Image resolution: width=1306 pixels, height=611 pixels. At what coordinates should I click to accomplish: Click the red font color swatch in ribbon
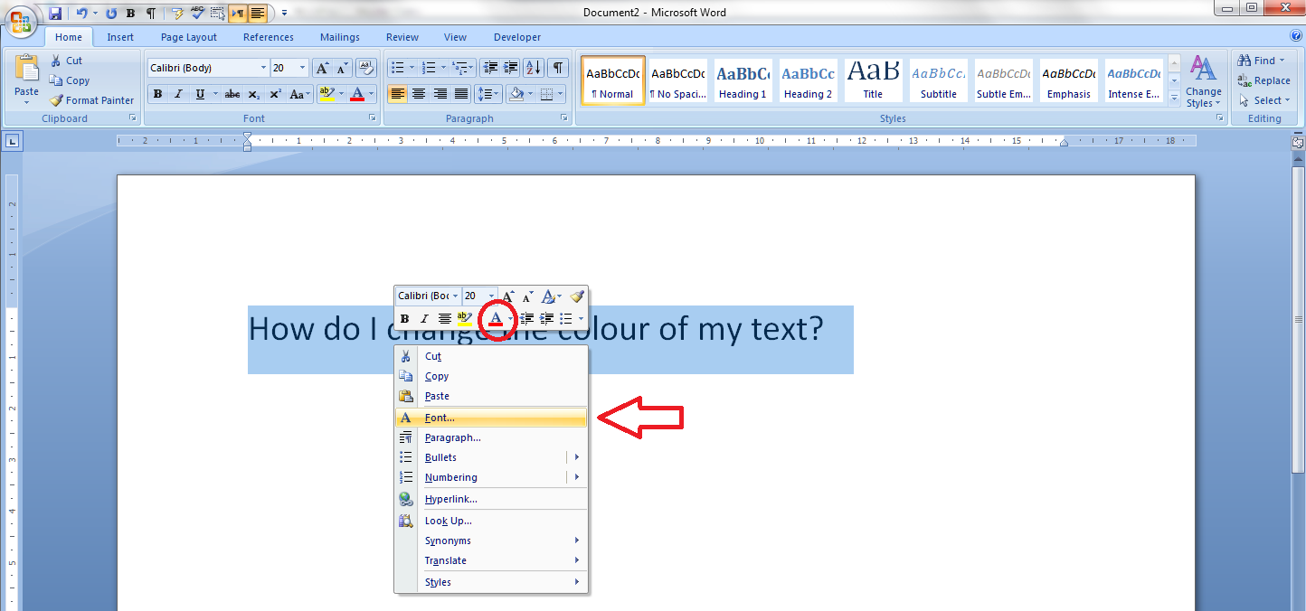pyautogui.click(x=357, y=94)
